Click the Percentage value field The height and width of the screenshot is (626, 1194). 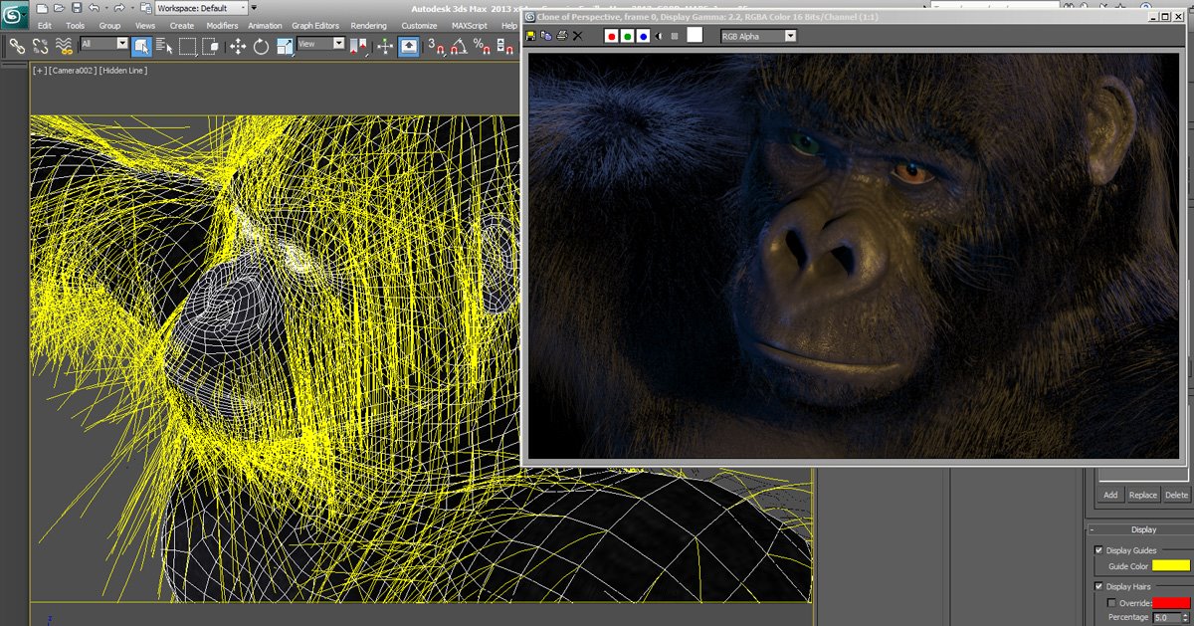point(1166,618)
